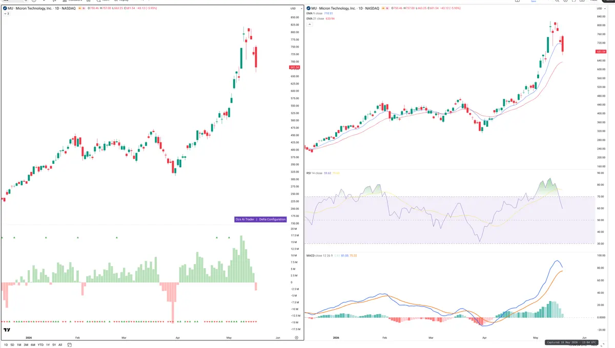Select the 1Y time range

pyautogui.click(x=48, y=345)
